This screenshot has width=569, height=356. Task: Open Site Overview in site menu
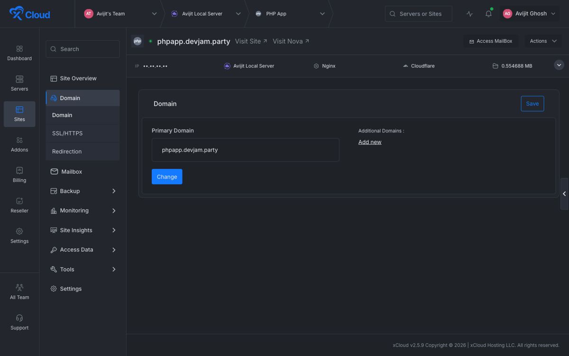pos(83,78)
